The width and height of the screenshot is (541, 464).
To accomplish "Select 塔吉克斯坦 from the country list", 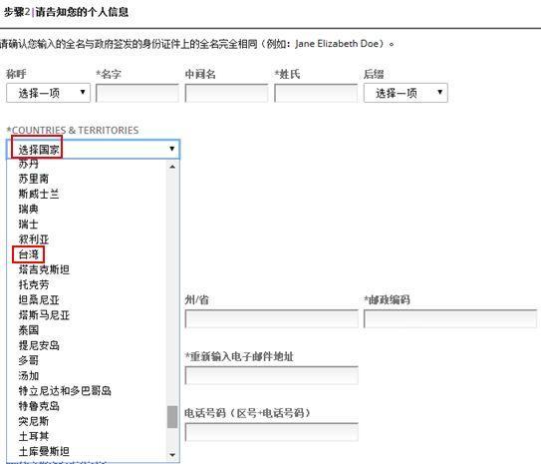I will point(44,269).
